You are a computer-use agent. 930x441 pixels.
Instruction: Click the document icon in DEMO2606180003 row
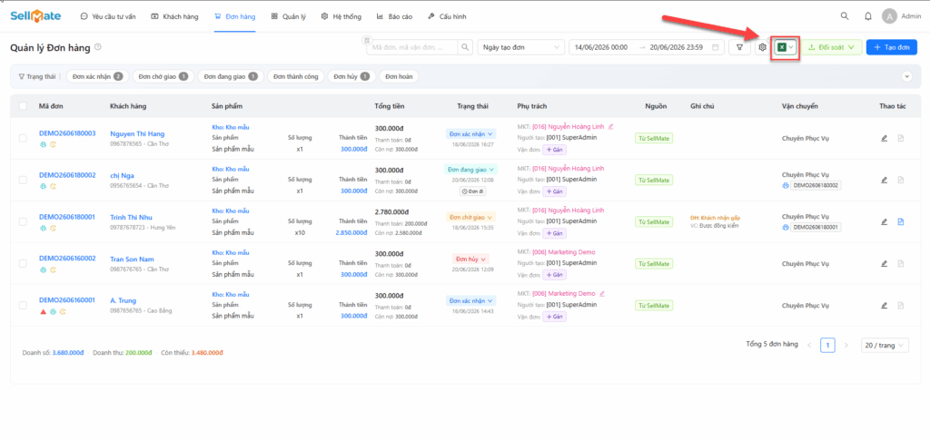pos(900,138)
